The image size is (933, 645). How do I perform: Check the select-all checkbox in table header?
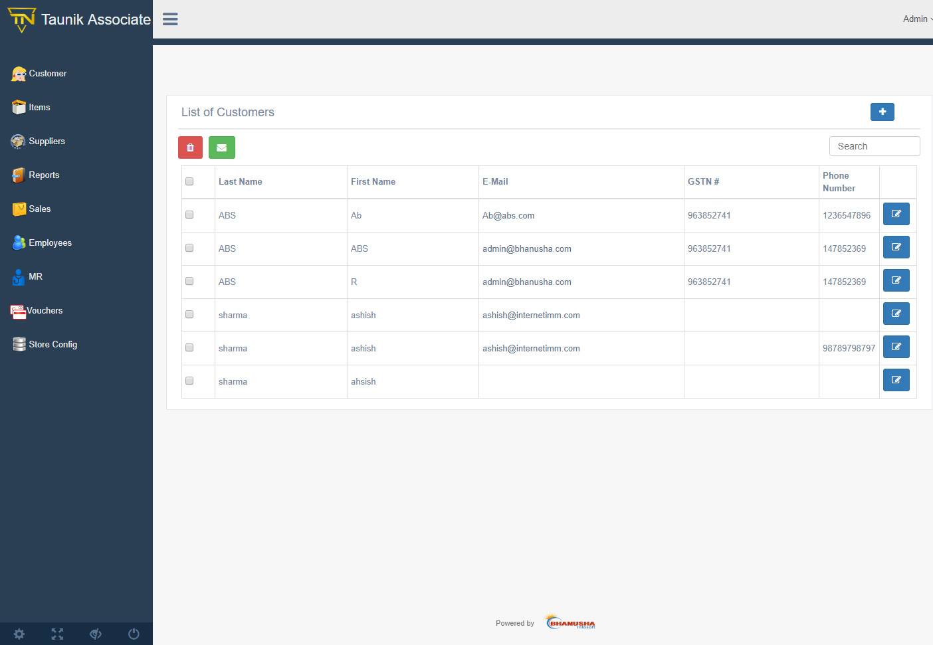coord(189,181)
